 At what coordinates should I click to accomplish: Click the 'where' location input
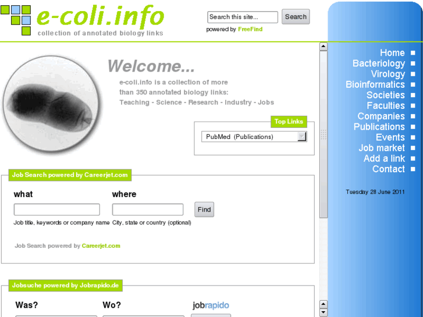point(148,209)
